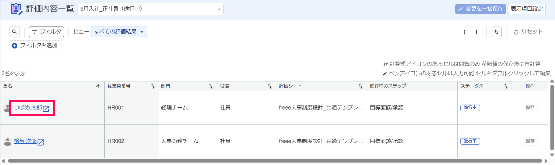Select HR001 employee number cell
The image size is (555, 165).
[132, 108]
